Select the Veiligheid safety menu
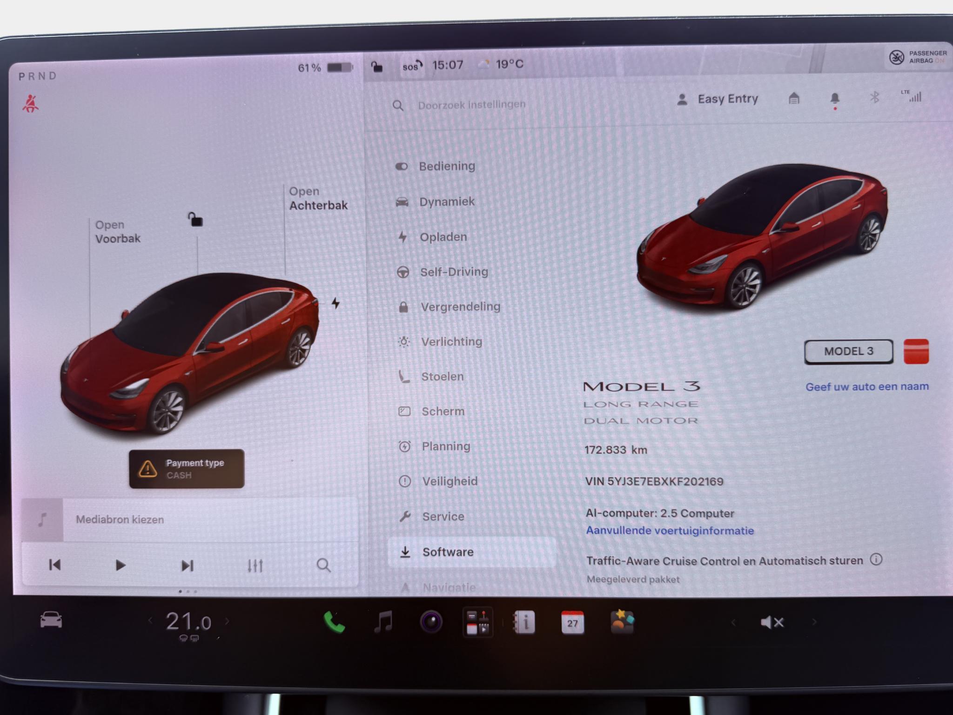This screenshot has width=953, height=715. 438,481
